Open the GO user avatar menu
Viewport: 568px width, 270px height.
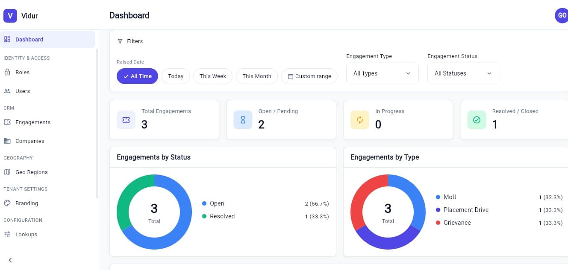coord(562,15)
